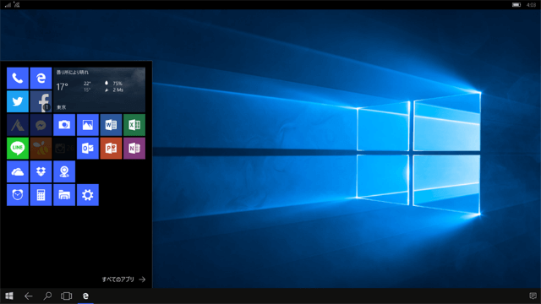Viewport: 541px width, 304px height.
Task: Open the dark mountain-logo app tile
Action: point(18,125)
